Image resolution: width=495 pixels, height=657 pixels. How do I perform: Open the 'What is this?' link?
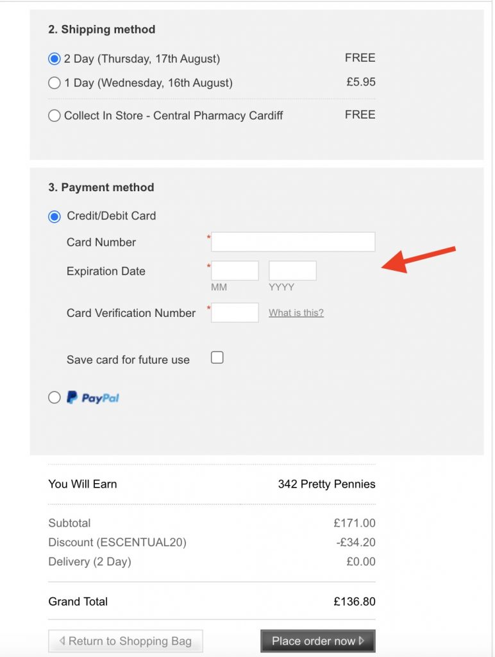[x=296, y=313]
